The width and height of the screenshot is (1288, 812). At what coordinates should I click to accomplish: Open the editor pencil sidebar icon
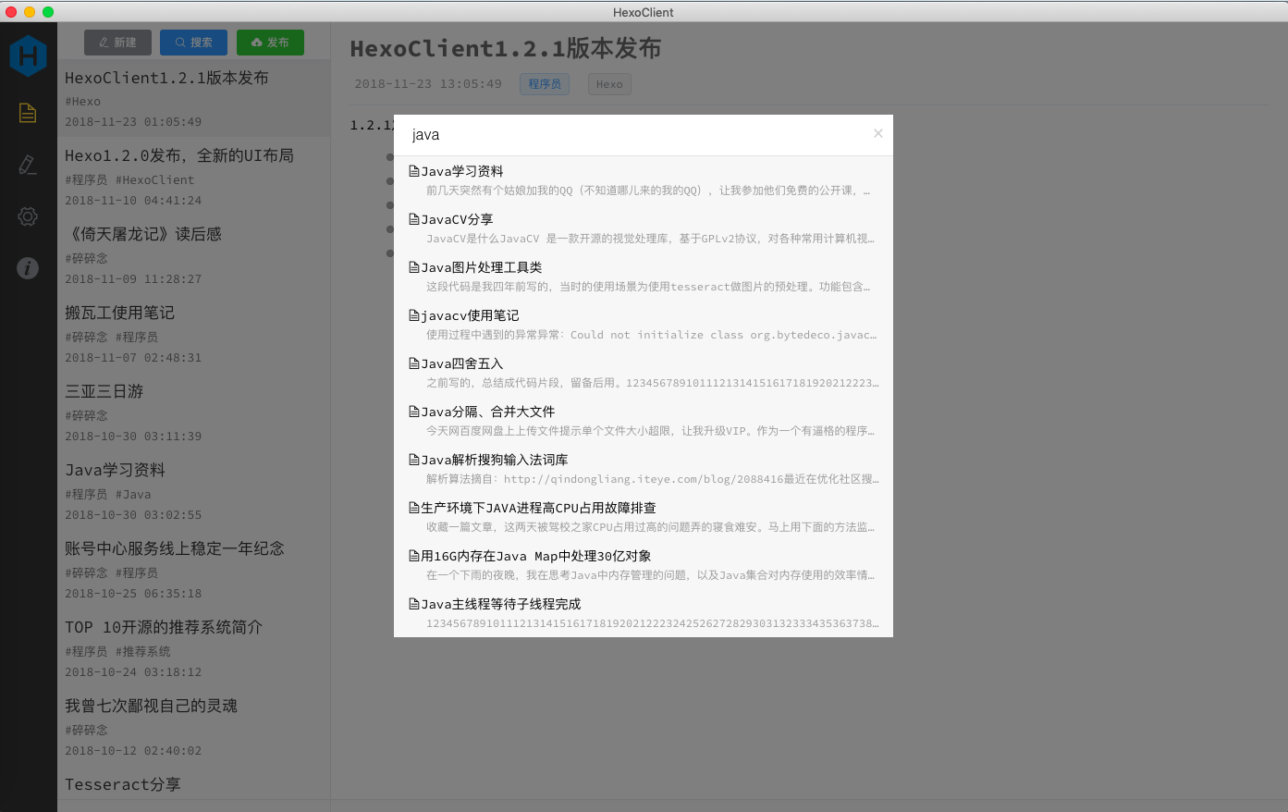pyautogui.click(x=28, y=165)
